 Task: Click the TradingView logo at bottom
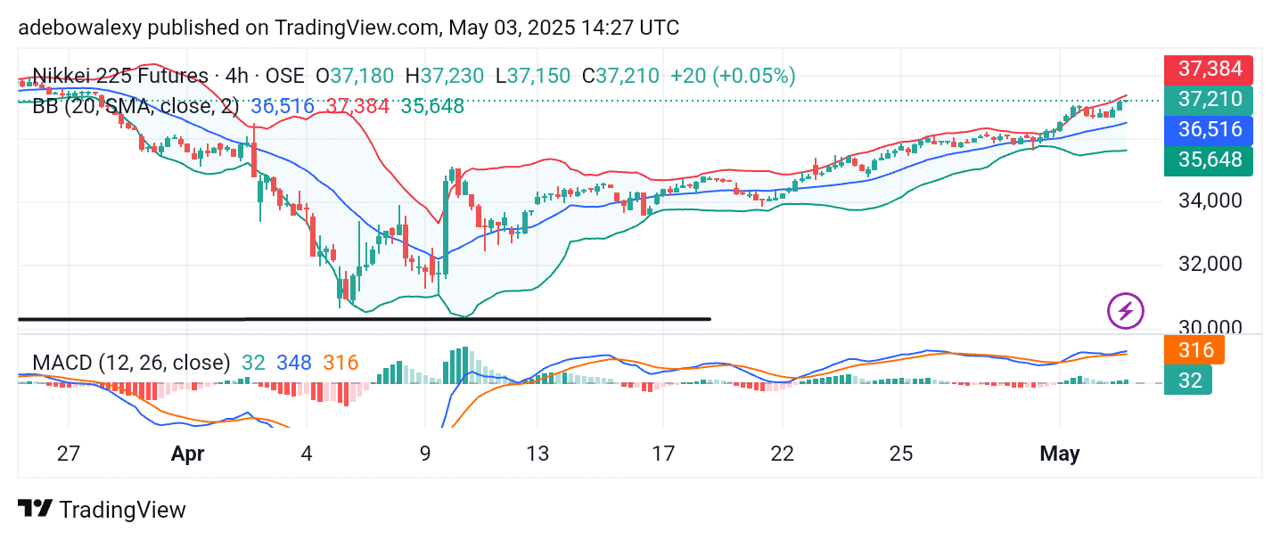coord(103,510)
